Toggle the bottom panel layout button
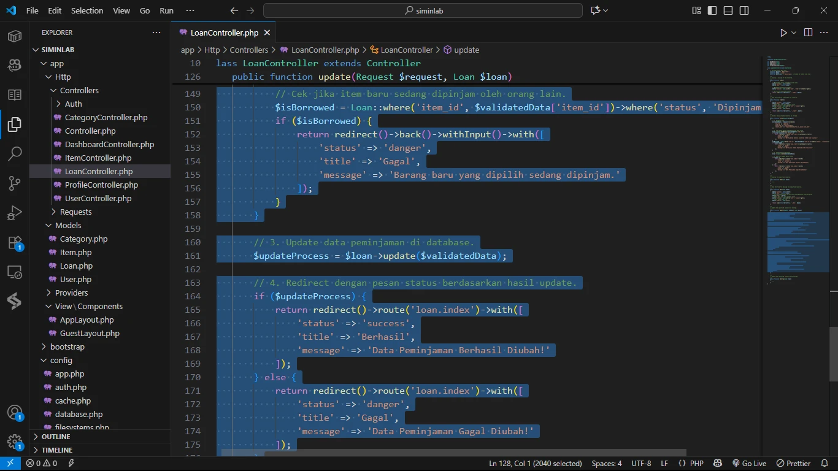This screenshot has width=838, height=471. [x=728, y=10]
